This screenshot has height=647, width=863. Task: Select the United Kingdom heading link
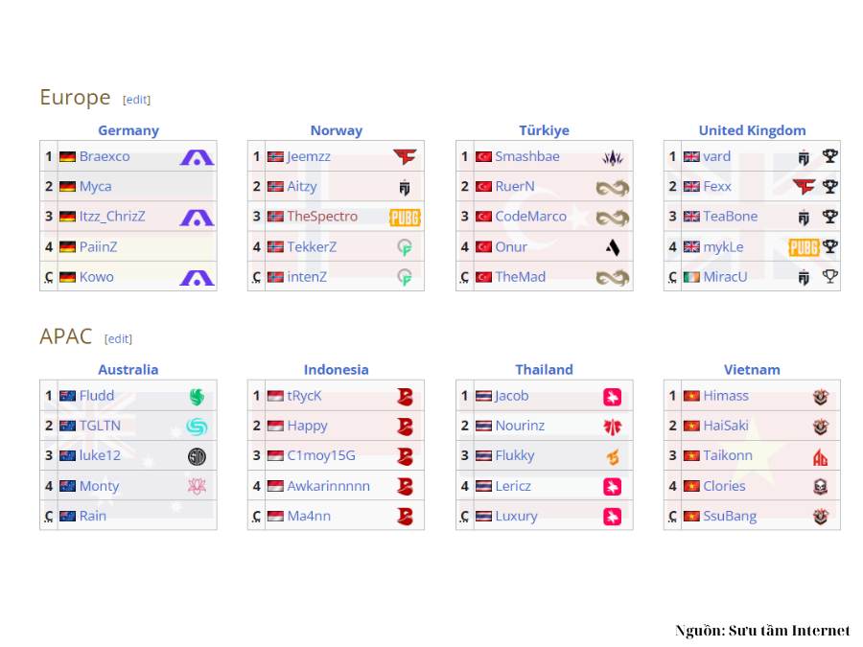click(x=752, y=130)
